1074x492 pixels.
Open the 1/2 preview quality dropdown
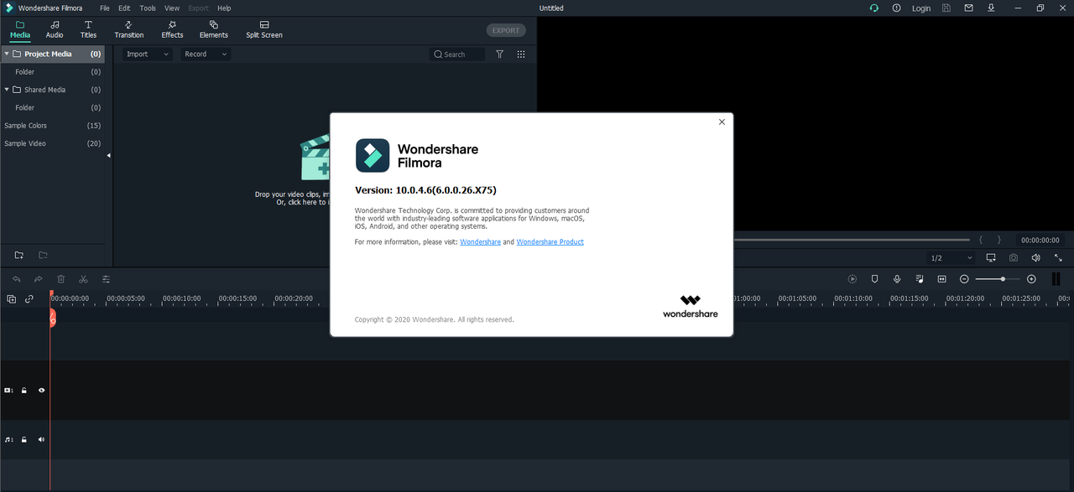(x=951, y=257)
